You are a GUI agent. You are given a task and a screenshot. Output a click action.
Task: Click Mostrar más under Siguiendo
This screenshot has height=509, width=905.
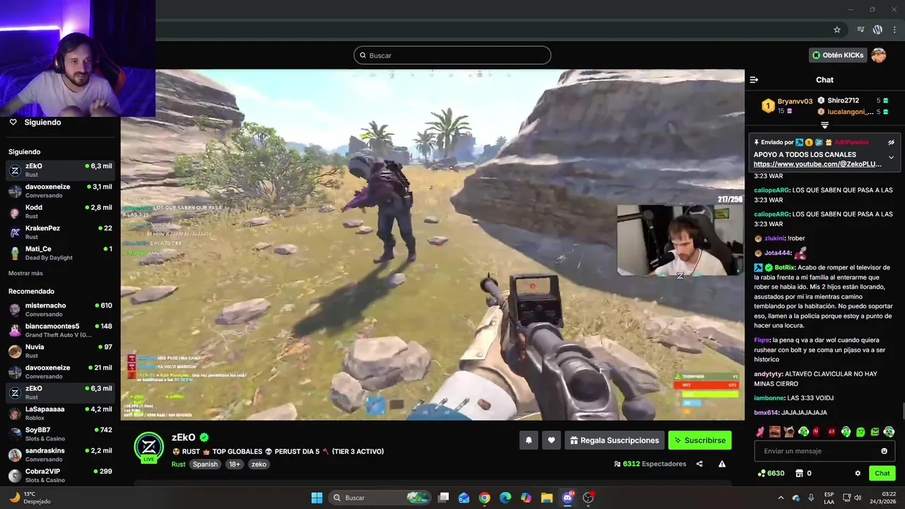coord(25,274)
